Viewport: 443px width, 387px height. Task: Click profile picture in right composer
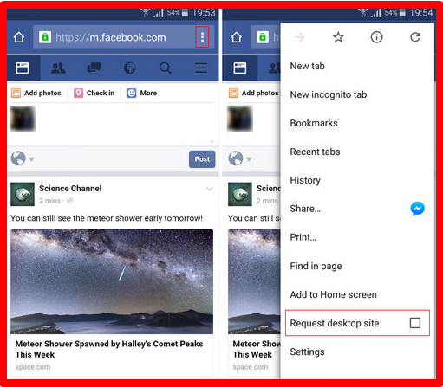[240, 119]
